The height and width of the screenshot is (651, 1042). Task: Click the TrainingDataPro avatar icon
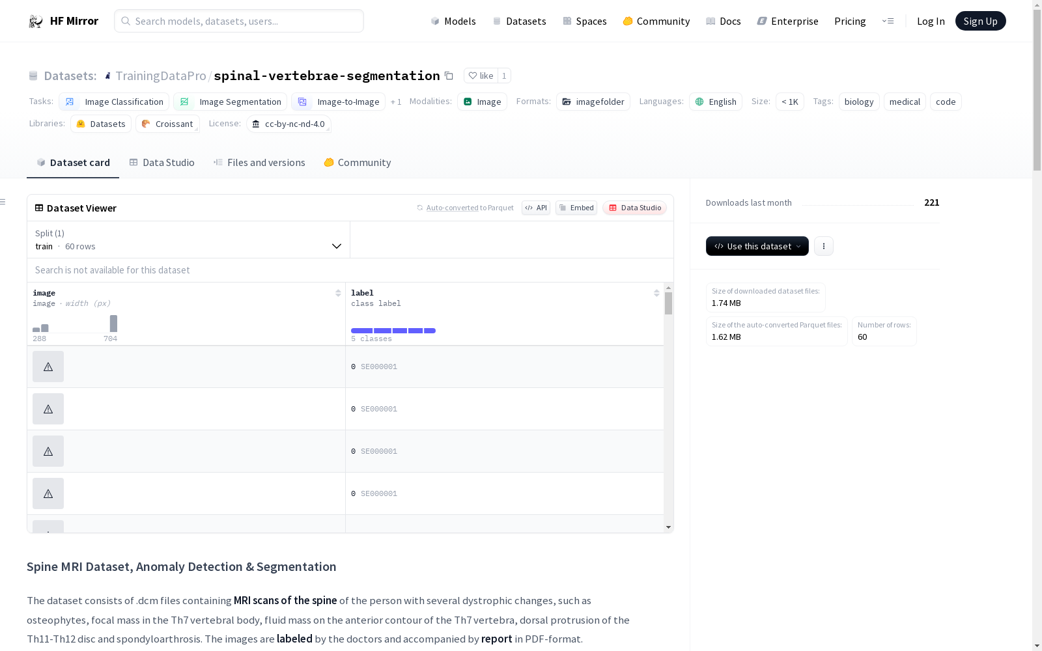click(x=107, y=76)
